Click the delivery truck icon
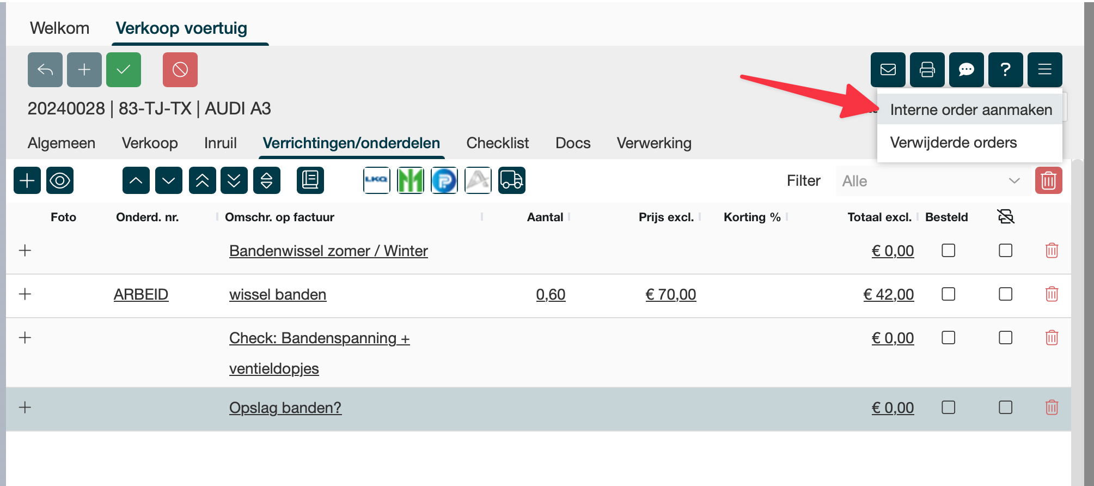1094x486 pixels. [511, 180]
